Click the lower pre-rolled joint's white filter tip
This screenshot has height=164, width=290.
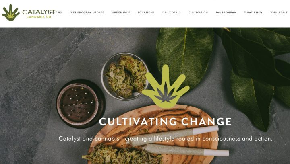[x=217, y=153]
